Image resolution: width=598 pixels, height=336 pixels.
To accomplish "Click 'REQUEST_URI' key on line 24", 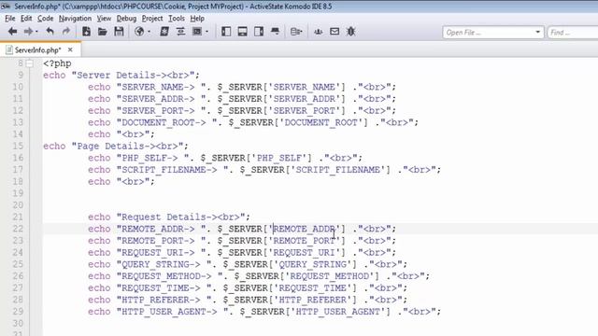I will [x=305, y=252].
